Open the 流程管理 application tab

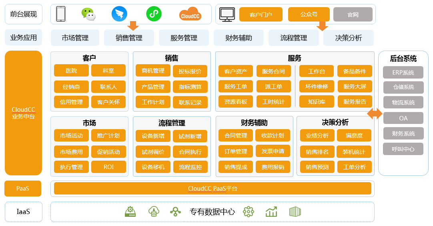tap(293, 38)
